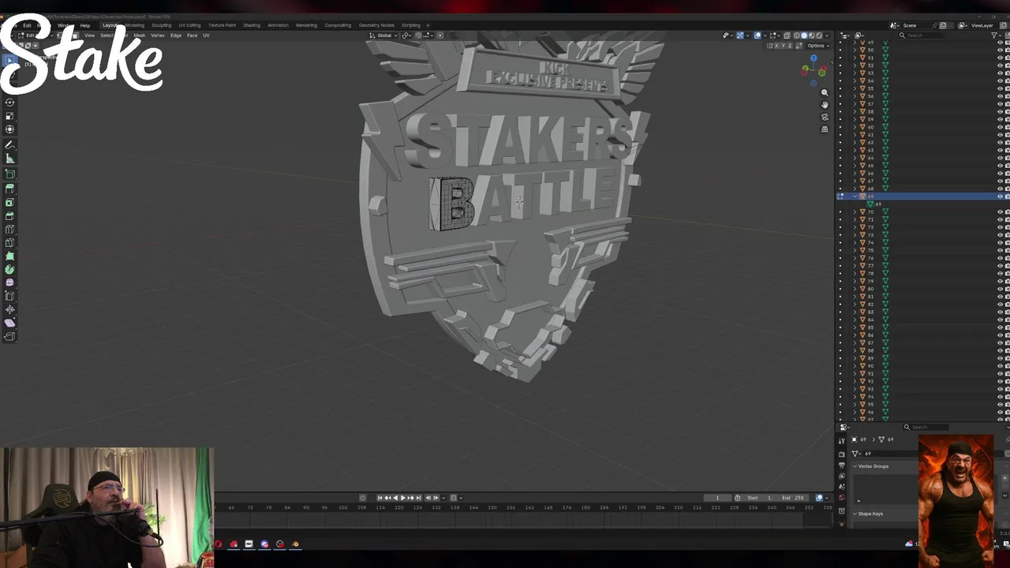Open the Geometry Nodes workspace tab

point(376,25)
